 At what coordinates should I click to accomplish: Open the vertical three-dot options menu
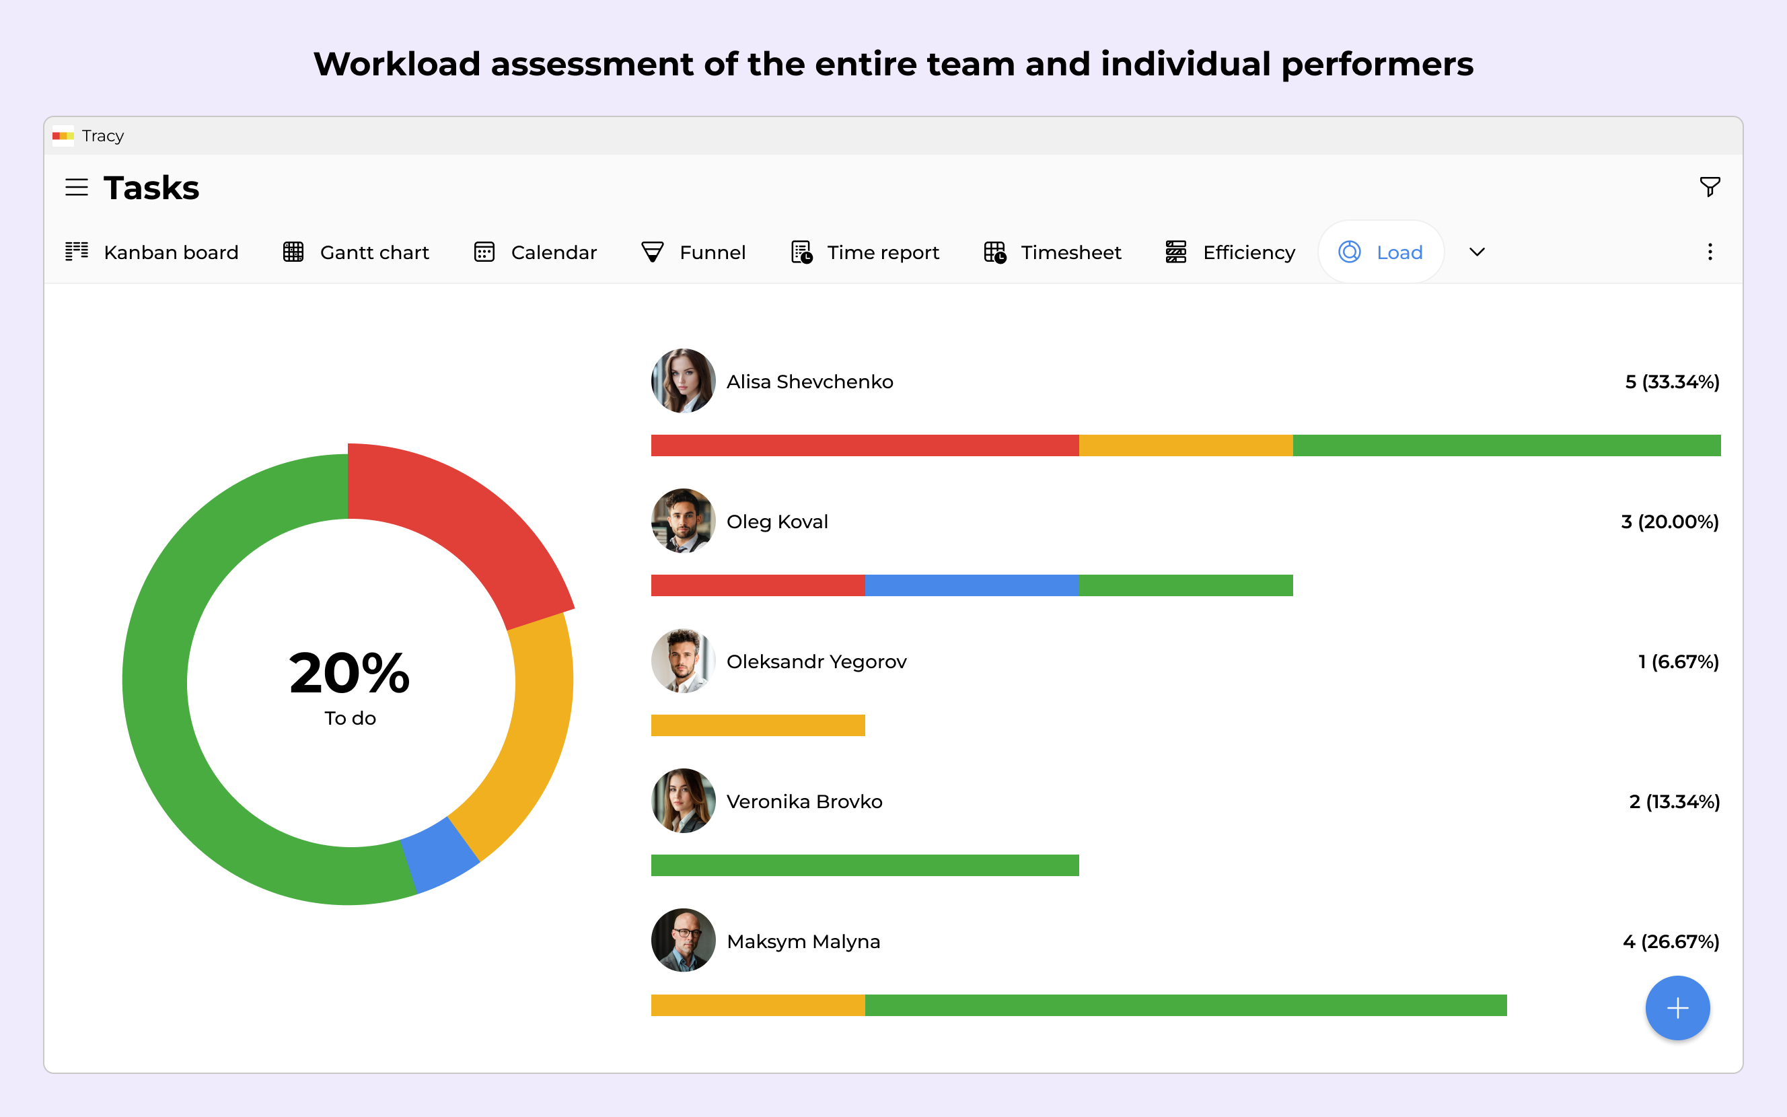1710,252
